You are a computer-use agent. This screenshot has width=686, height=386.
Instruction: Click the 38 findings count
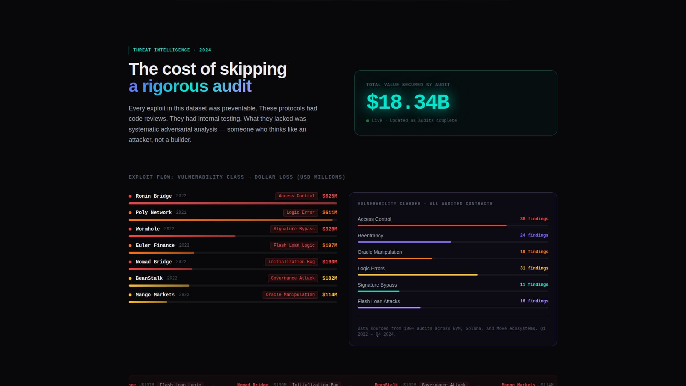pyautogui.click(x=534, y=219)
